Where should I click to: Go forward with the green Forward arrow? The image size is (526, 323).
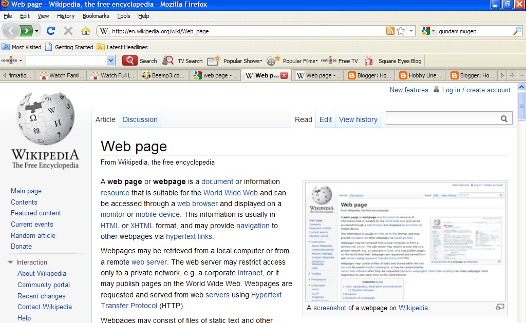[x=26, y=31]
